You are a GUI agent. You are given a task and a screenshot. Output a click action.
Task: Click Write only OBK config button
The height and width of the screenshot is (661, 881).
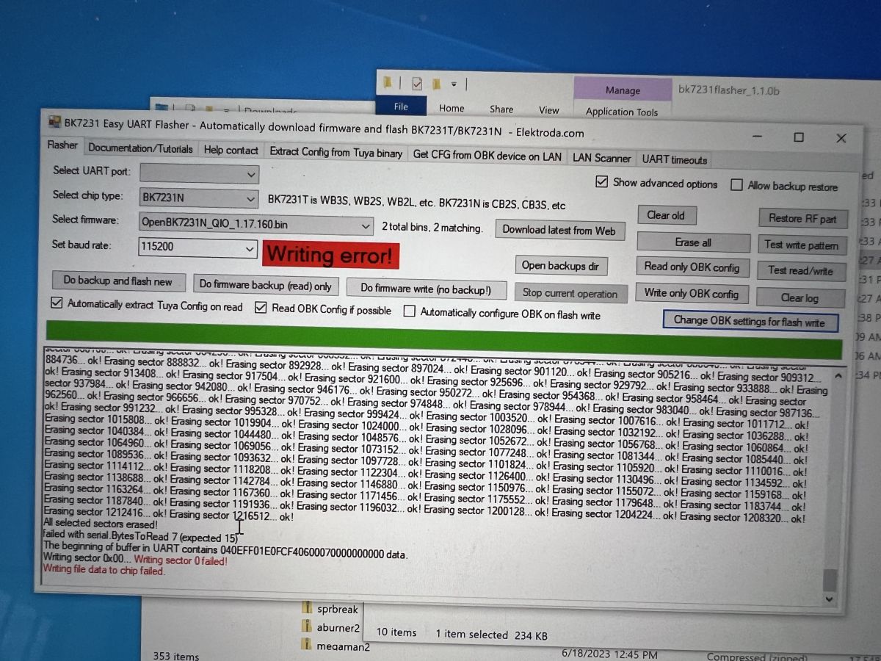(692, 293)
